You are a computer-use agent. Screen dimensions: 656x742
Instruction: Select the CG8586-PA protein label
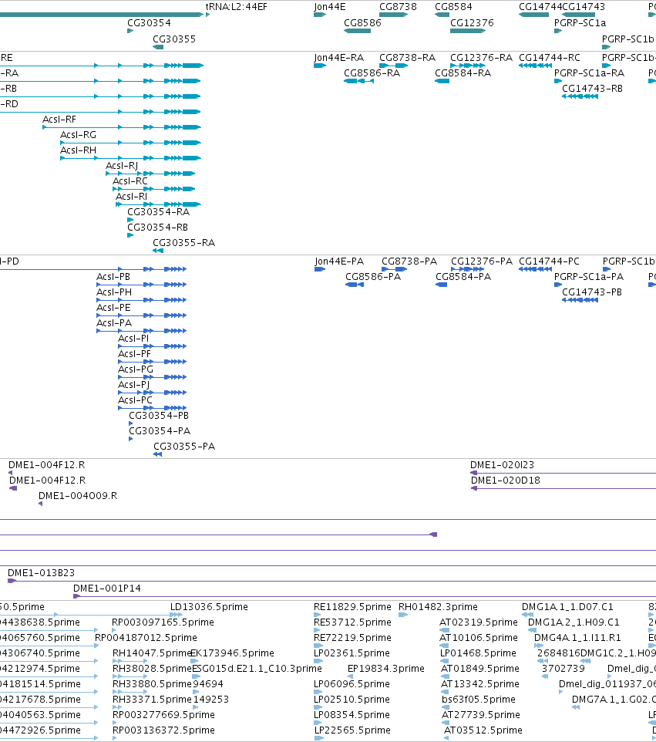pos(373,277)
